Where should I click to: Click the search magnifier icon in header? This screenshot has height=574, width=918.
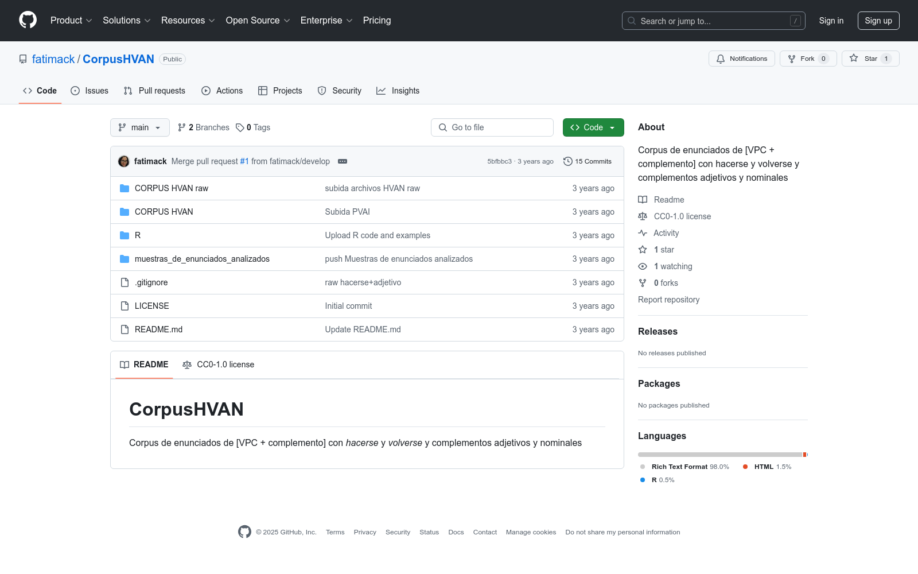632,21
